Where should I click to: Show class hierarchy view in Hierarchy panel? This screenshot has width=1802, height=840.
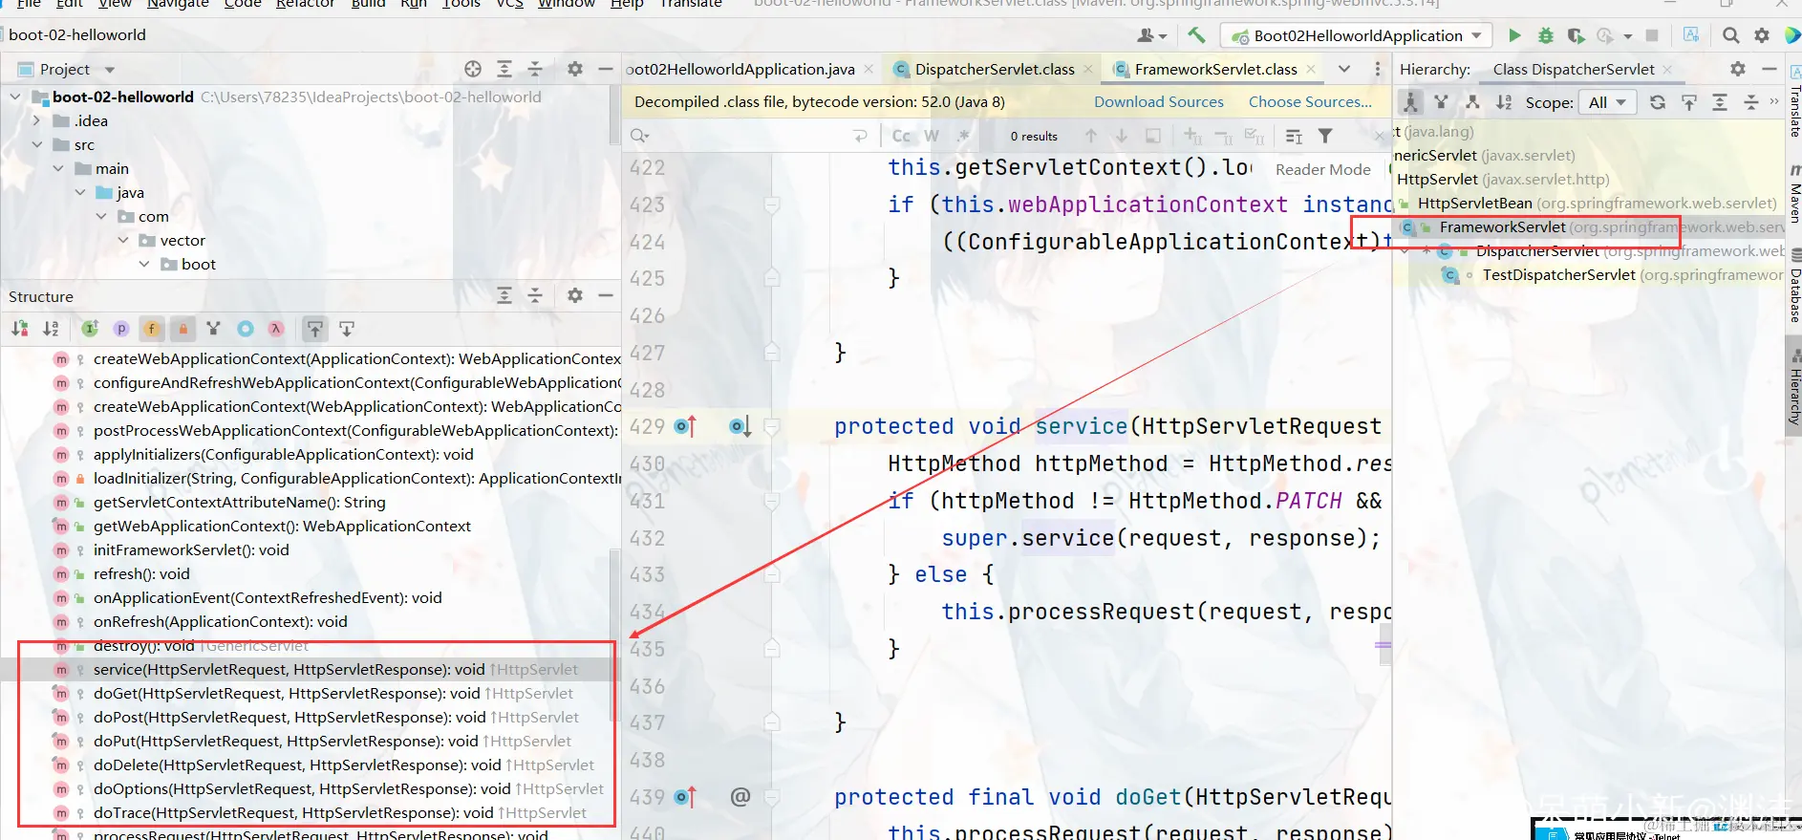(x=1410, y=102)
